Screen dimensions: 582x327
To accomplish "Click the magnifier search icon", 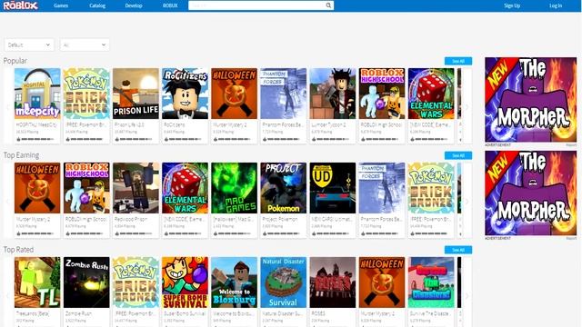I will pos(328,5).
